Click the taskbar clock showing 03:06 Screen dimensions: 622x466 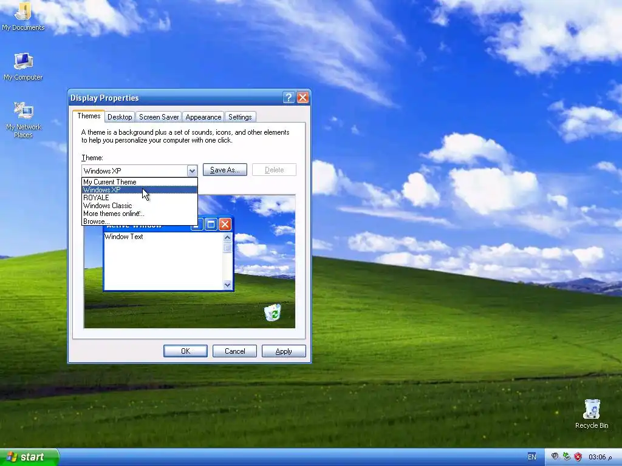pyautogui.click(x=600, y=457)
